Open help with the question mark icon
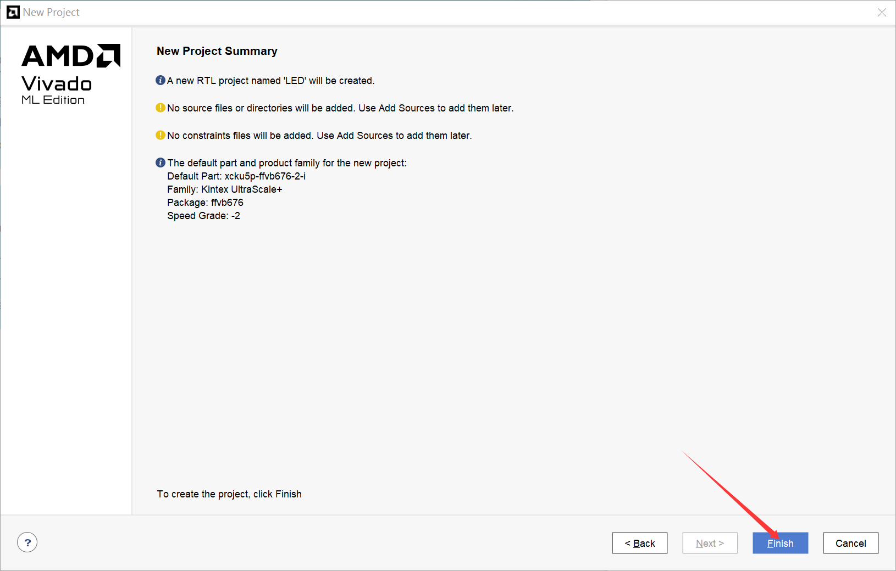 pos(27,542)
